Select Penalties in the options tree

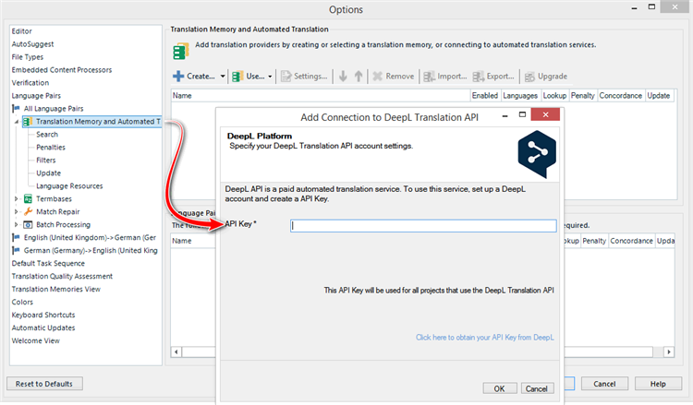coord(50,148)
